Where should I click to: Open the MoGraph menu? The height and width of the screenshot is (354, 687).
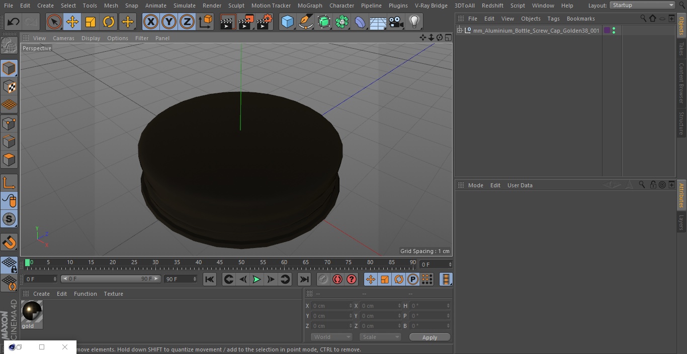pos(310,6)
